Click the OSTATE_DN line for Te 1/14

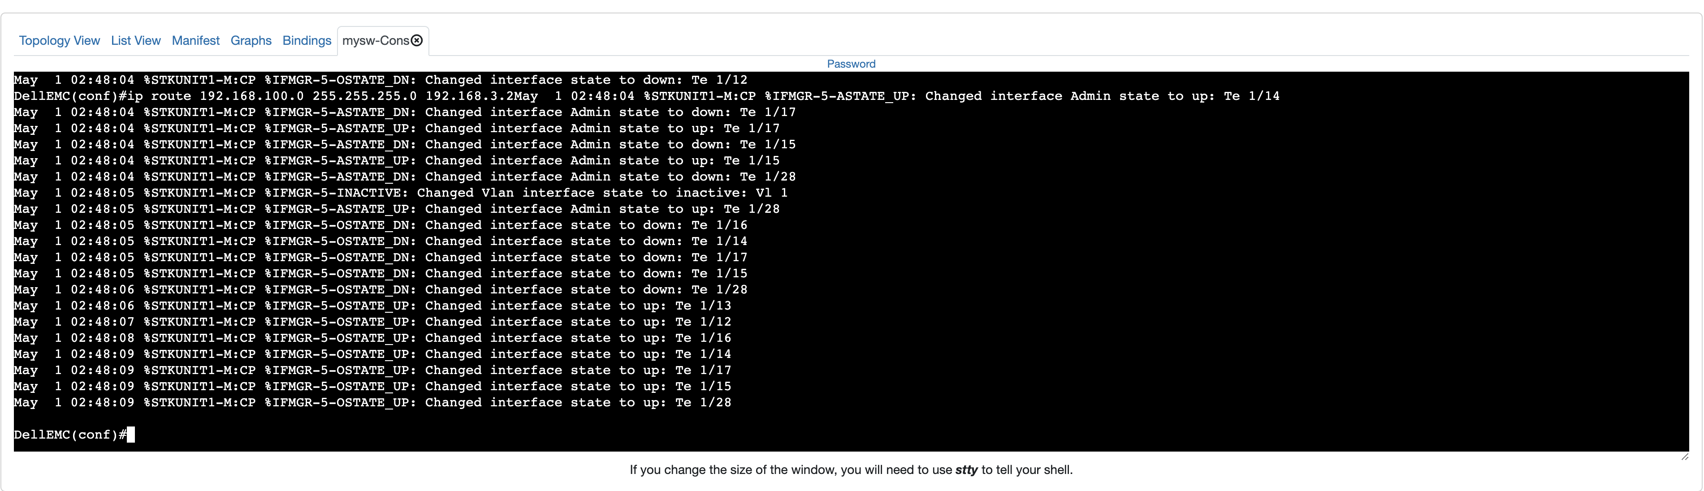(x=381, y=241)
